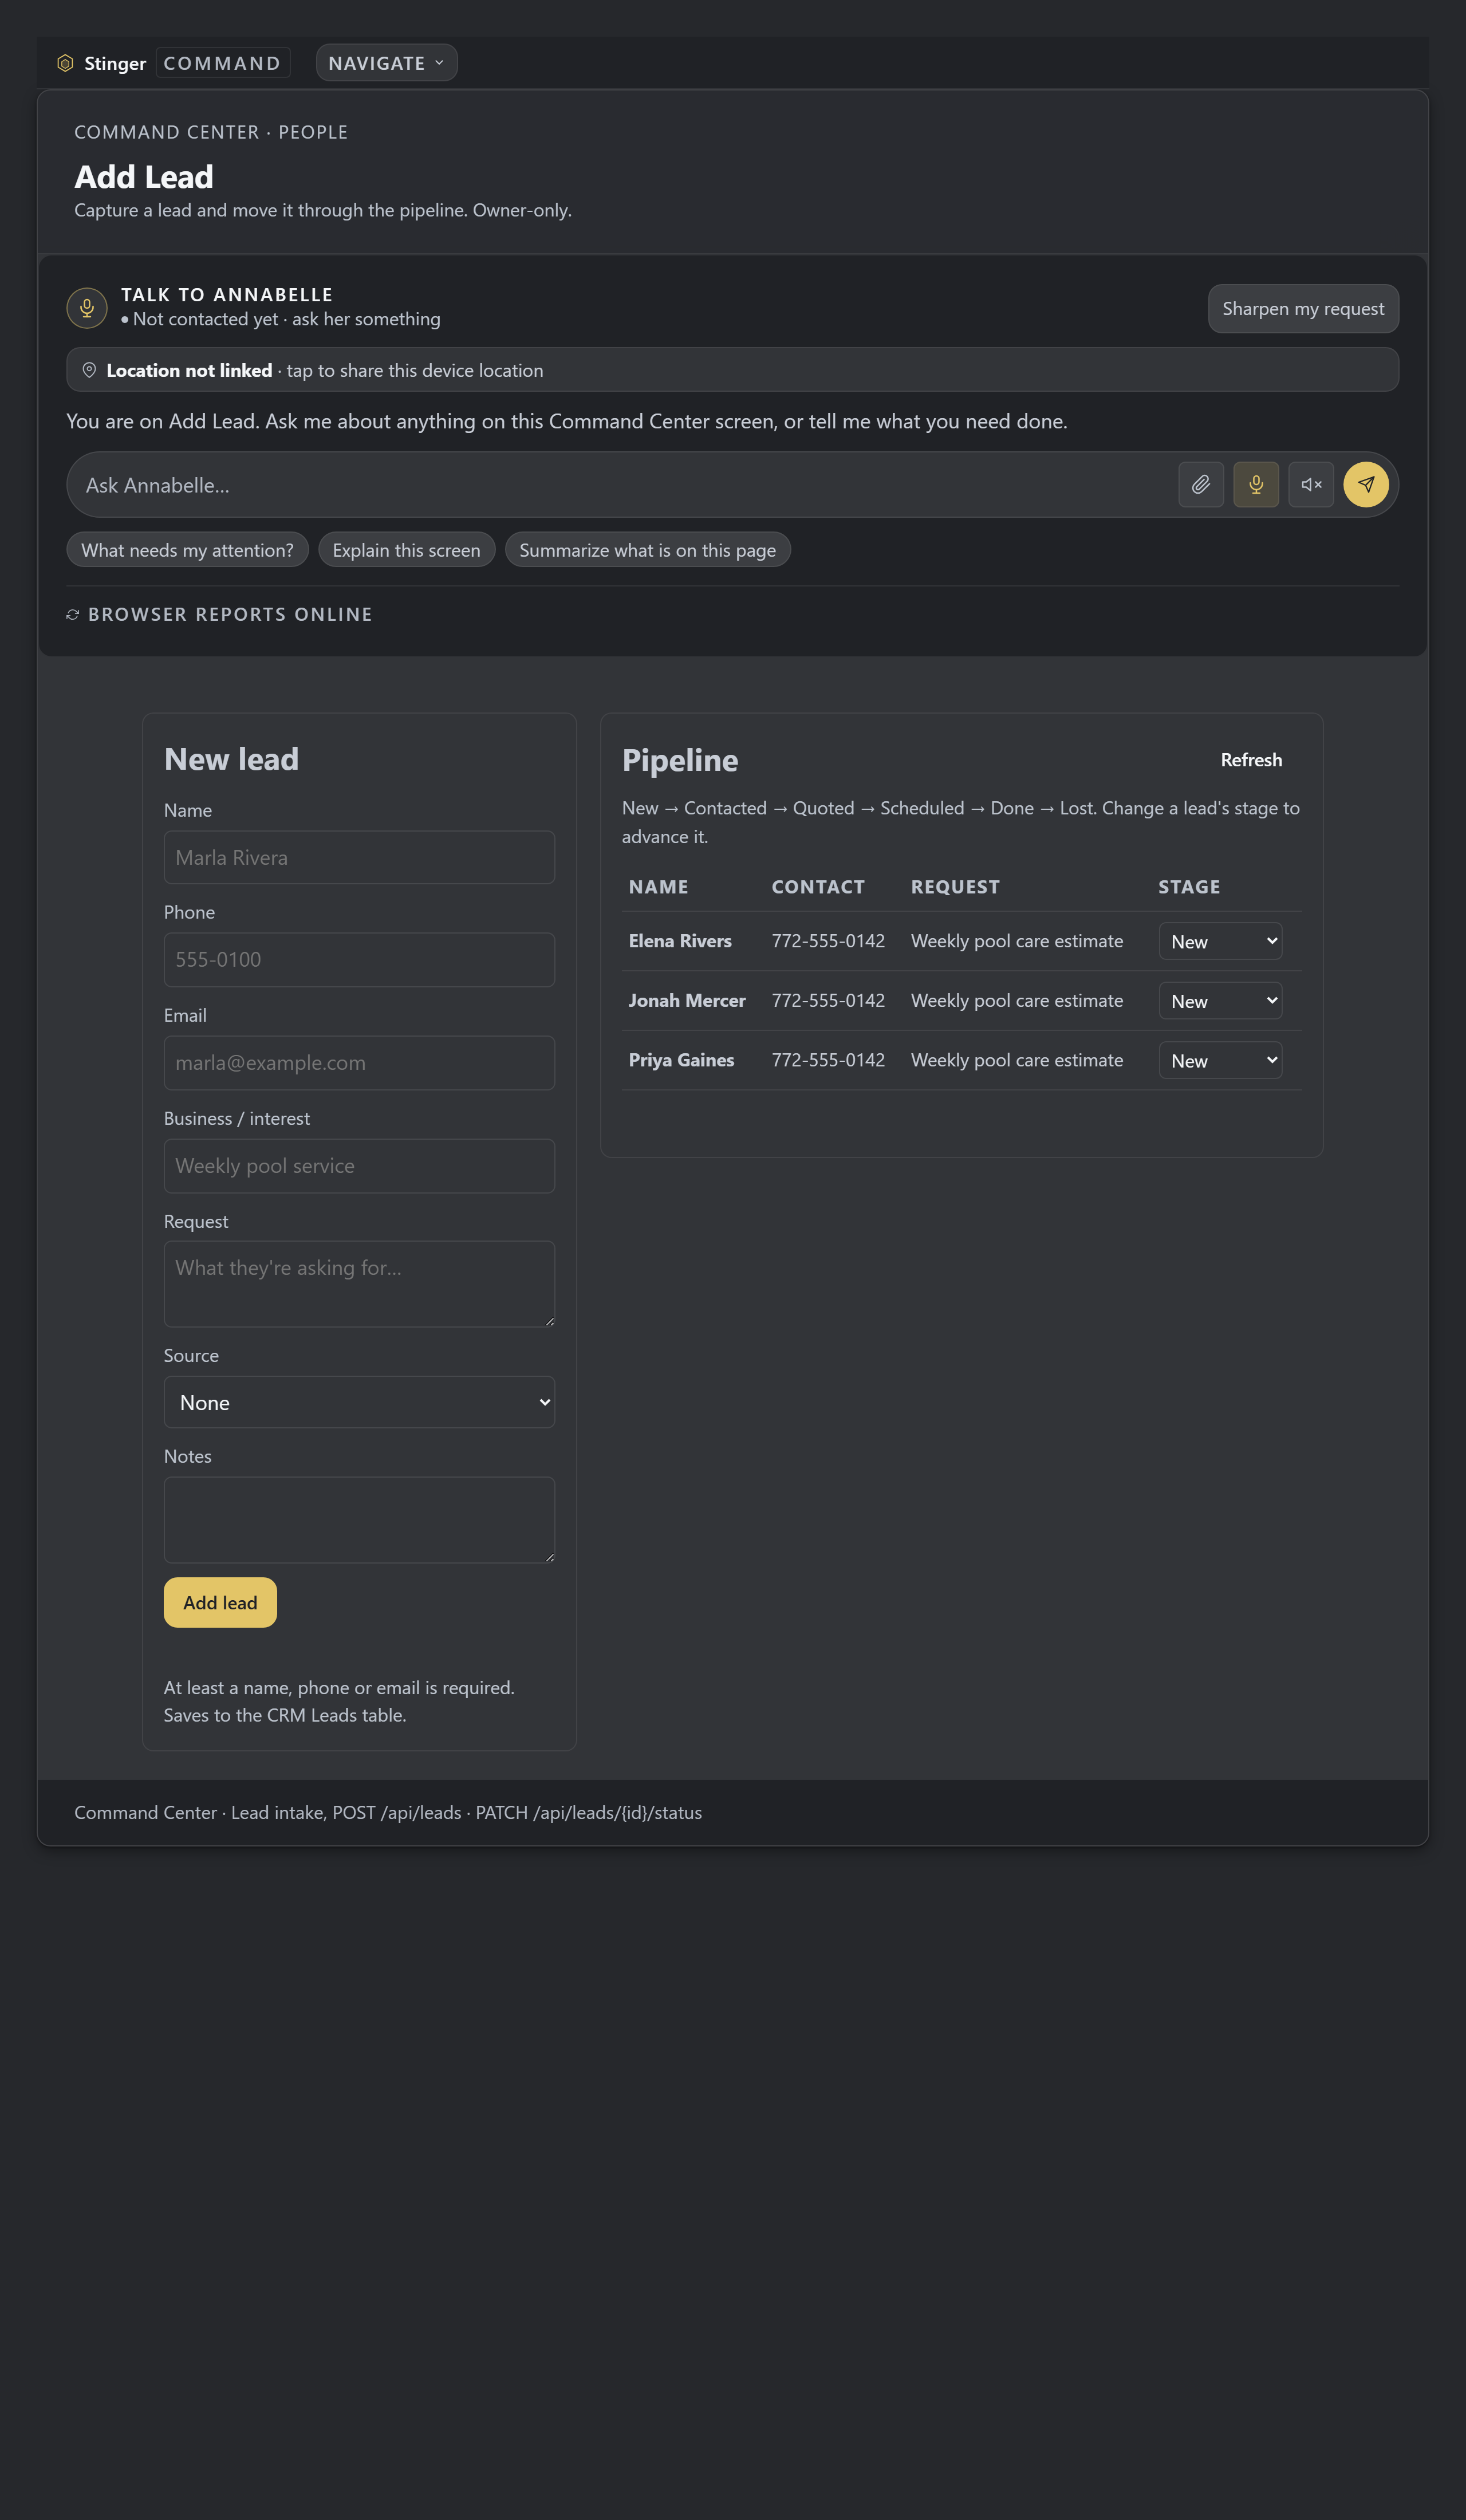
Task: Click the Request text area
Action: (x=359, y=1284)
